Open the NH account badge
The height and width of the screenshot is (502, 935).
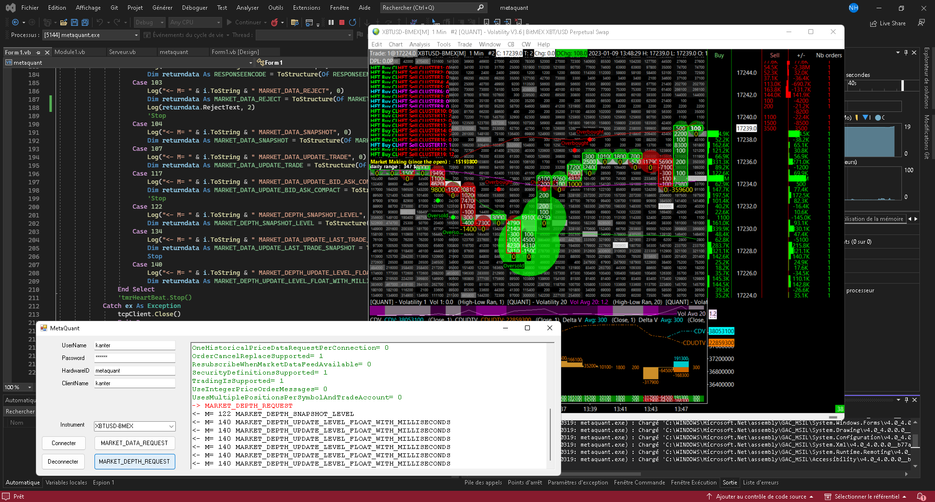coord(854,8)
